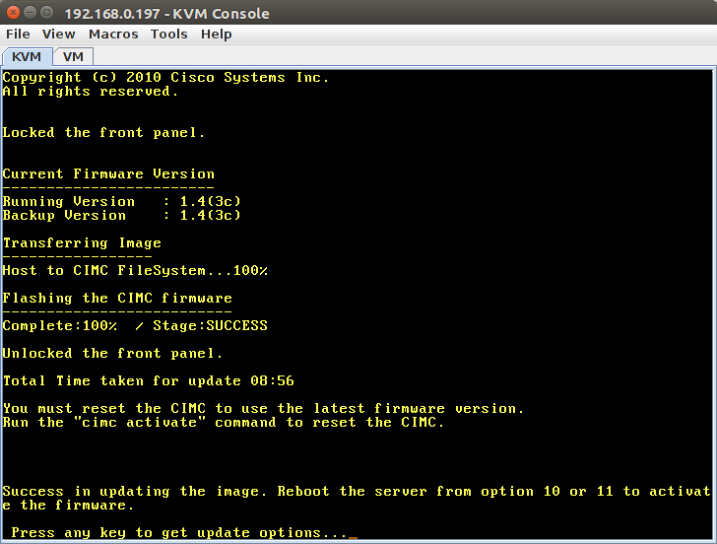Viewport: 717px width, 544px height.
Task: Open the View menu
Action: [x=58, y=34]
